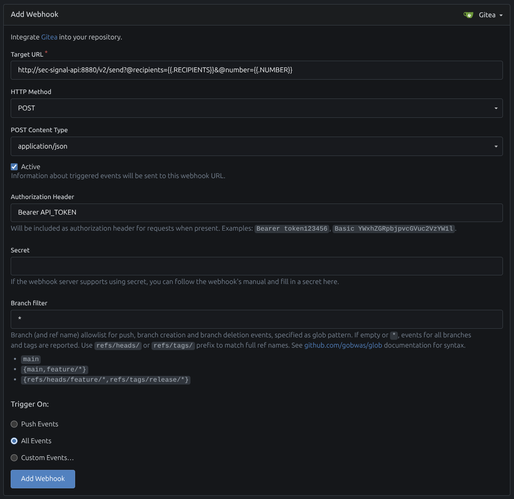Open the HTTP Method dropdown
This screenshot has width=514, height=499.
[x=257, y=108]
